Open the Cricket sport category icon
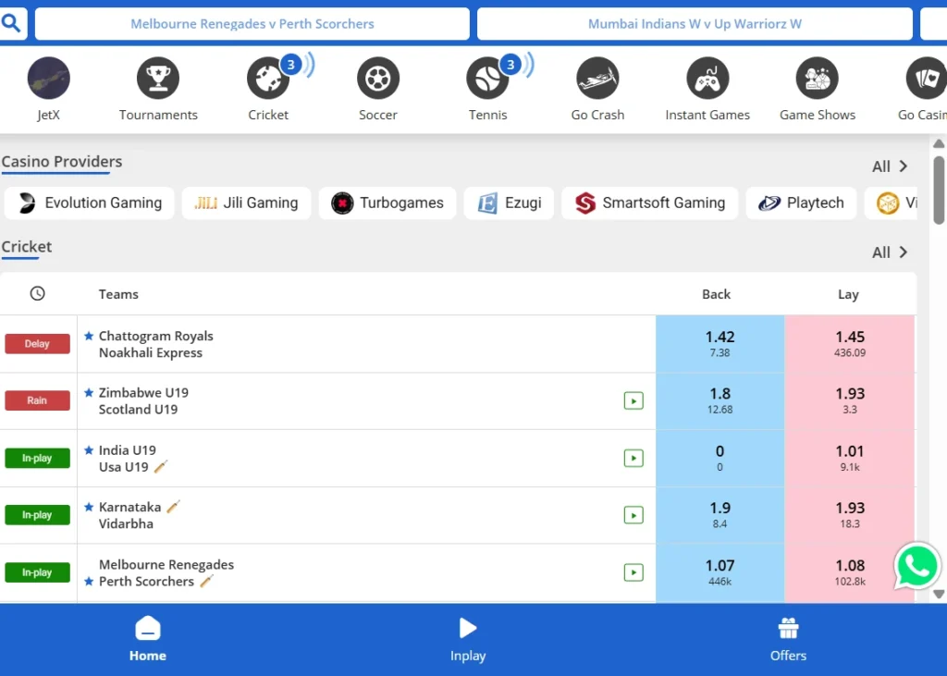Viewport: 947px width, 676px height. (x=268, y=80)
